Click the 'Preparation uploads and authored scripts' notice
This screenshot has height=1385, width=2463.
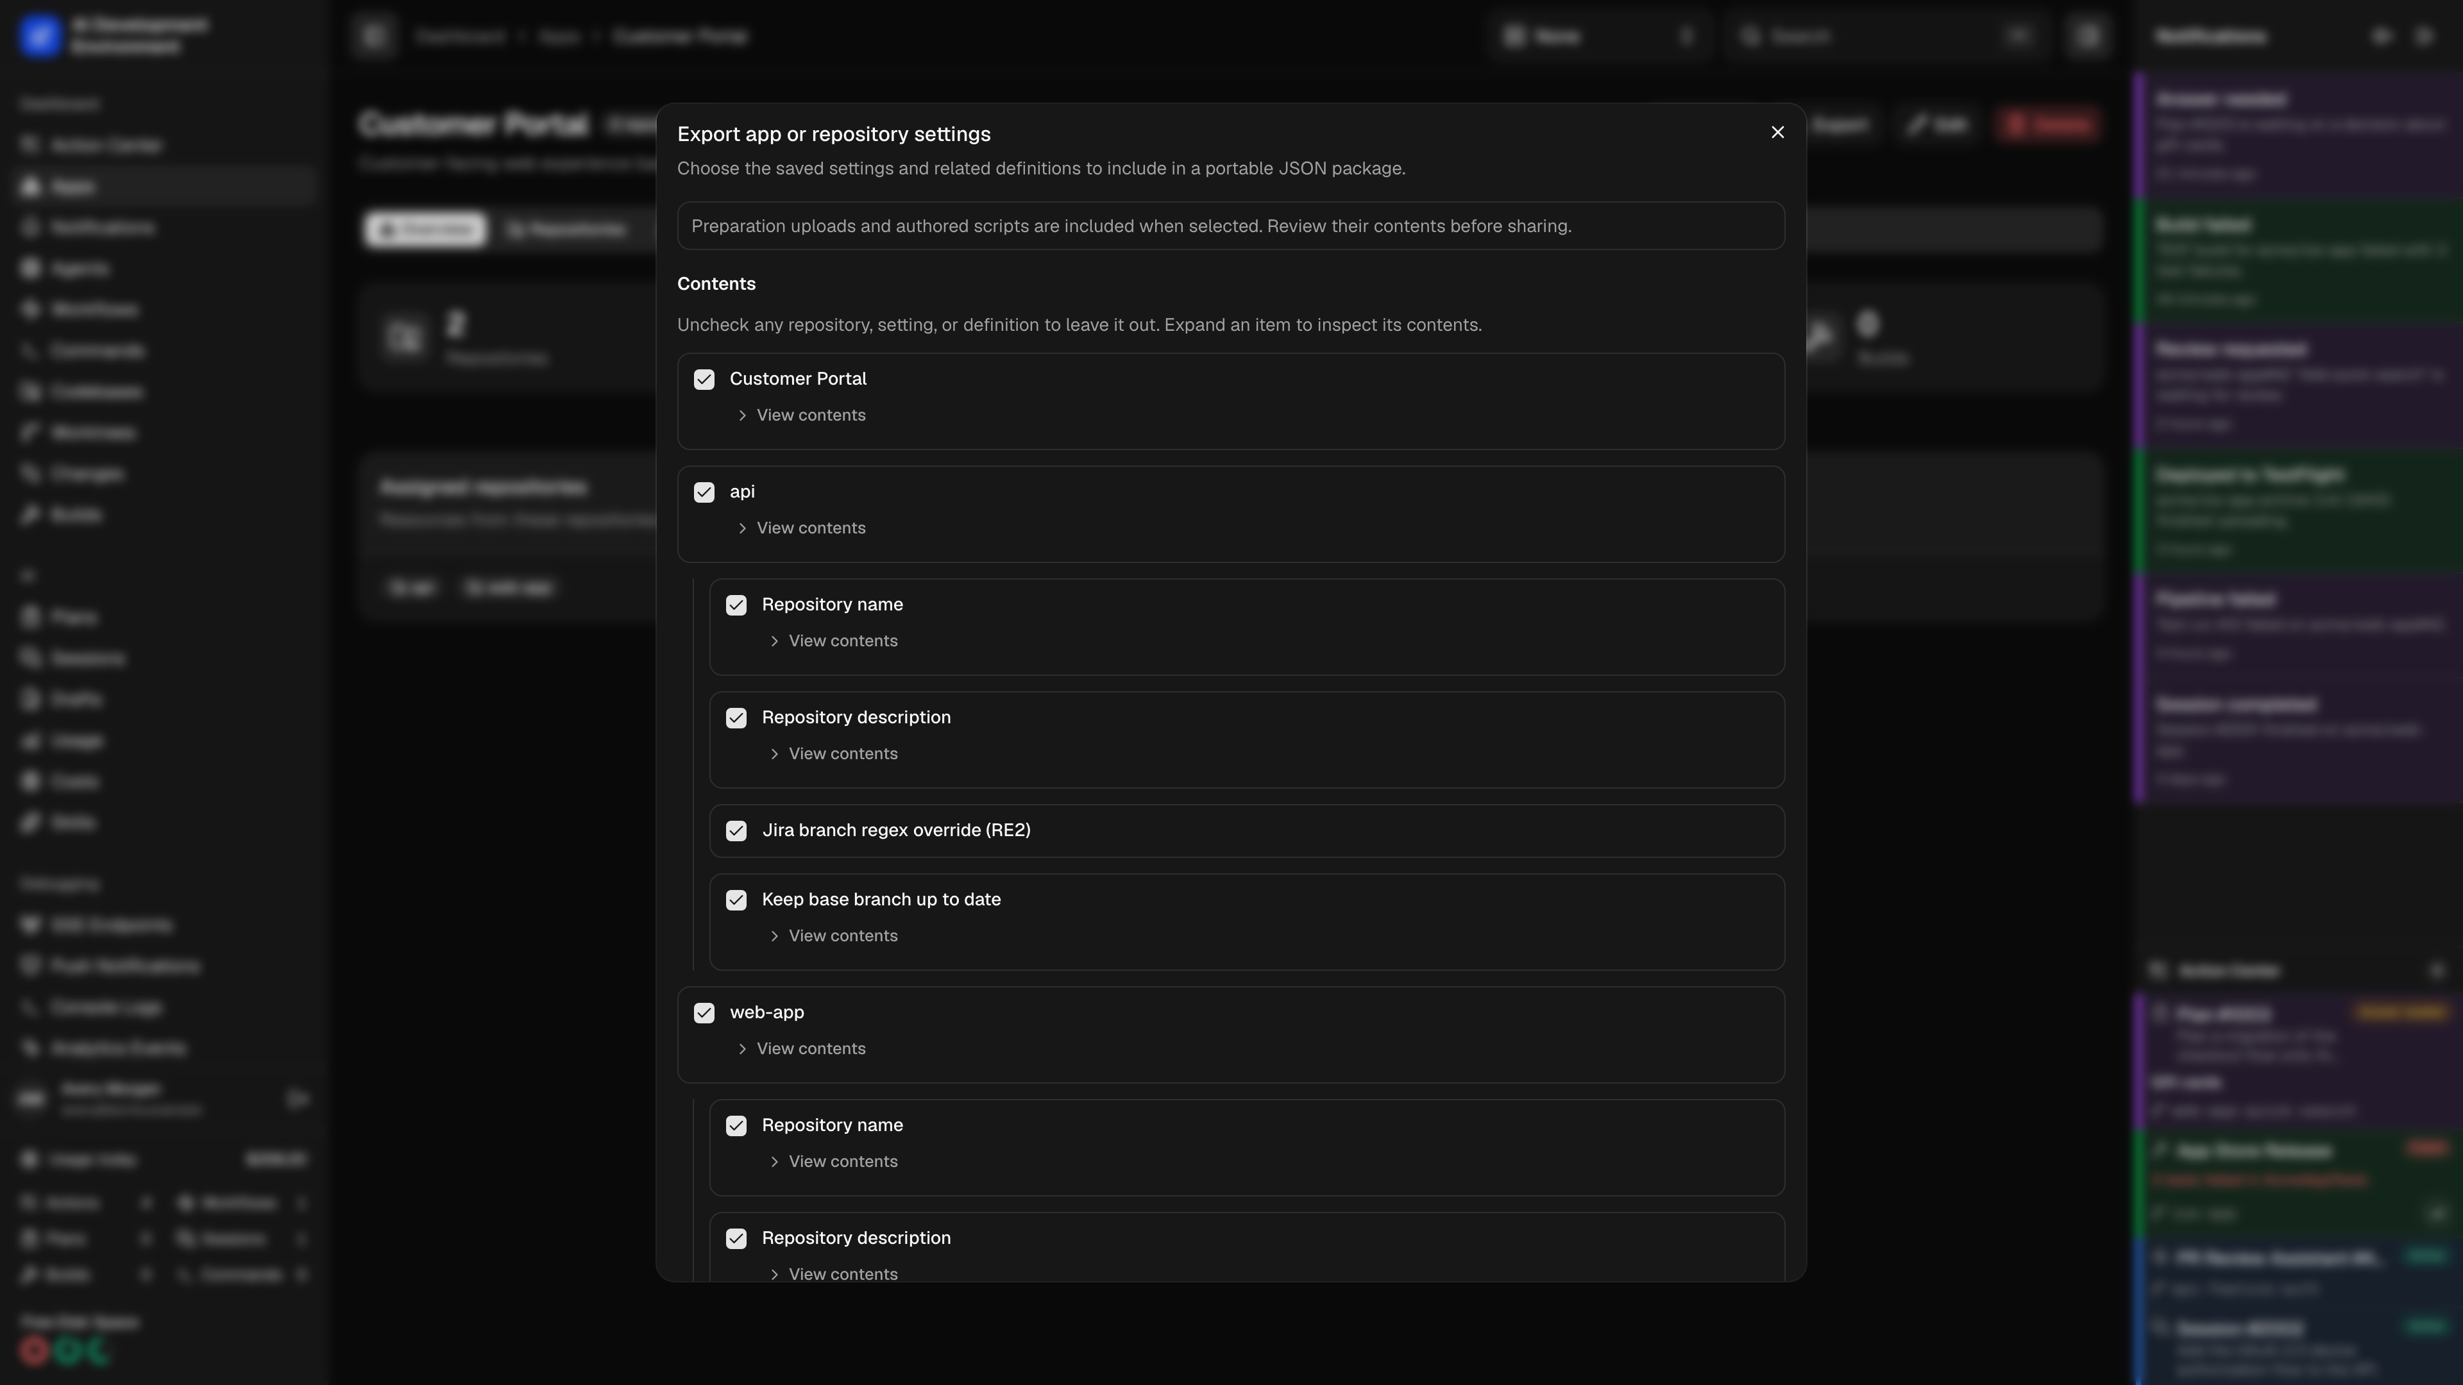point(1231,226)
